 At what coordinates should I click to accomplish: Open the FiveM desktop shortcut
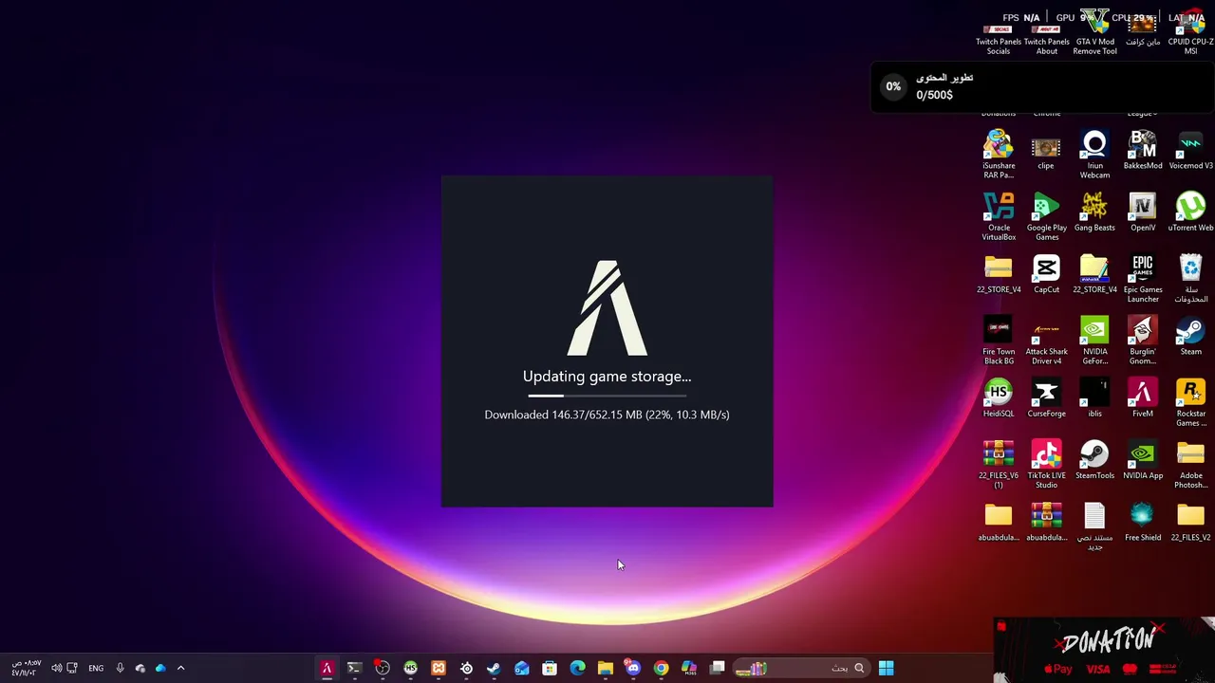pyautogui.click(x=1143, y=399)
